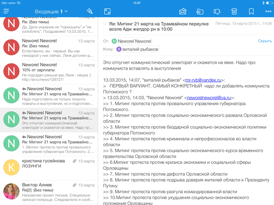Move message to folder icon

200,11
